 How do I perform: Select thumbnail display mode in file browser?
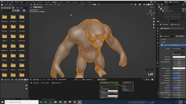point(18,11)
